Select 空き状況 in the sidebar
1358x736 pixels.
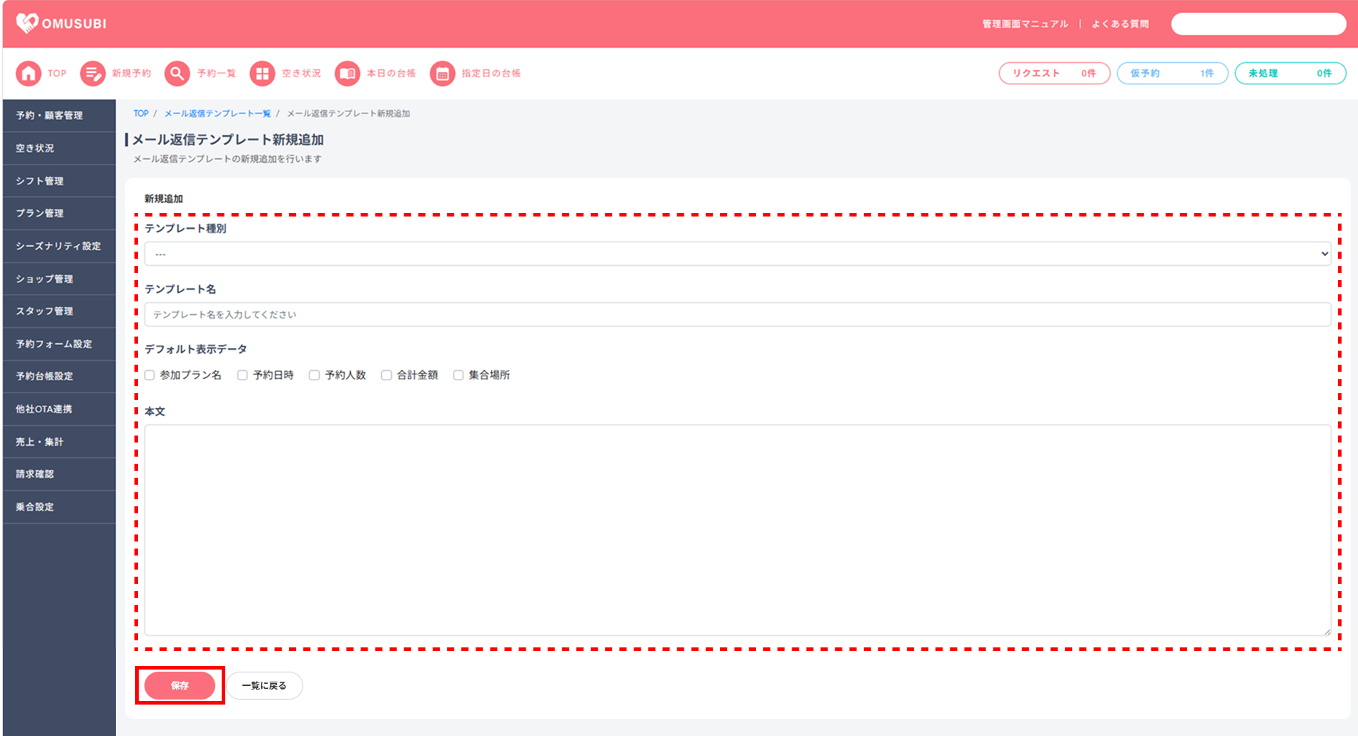tap(59, 148)
